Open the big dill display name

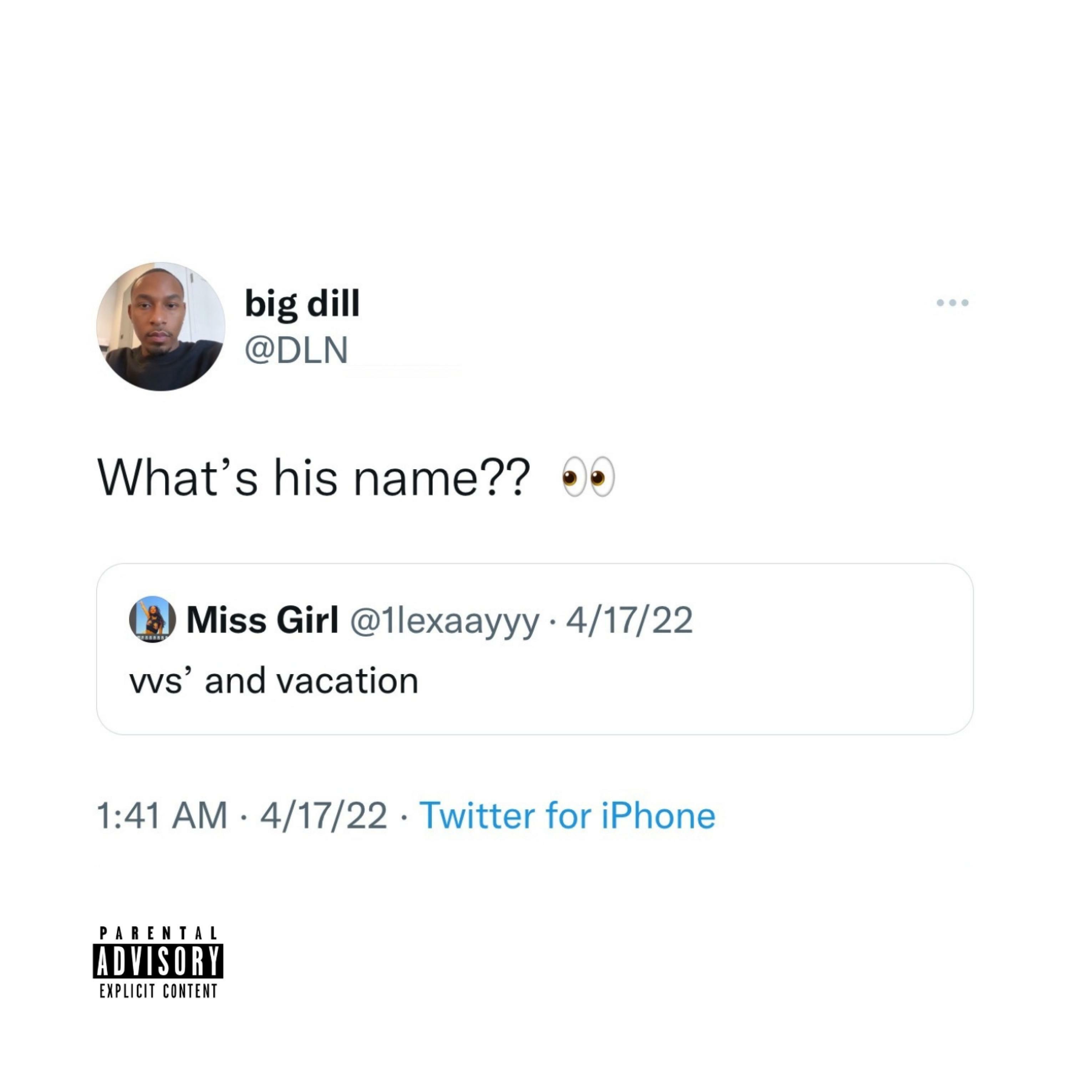302,304
